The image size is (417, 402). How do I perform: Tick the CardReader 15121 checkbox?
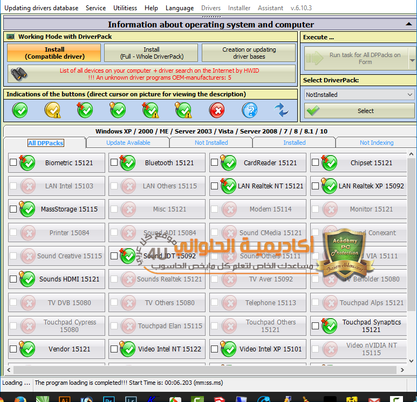(x=214, y=163)
